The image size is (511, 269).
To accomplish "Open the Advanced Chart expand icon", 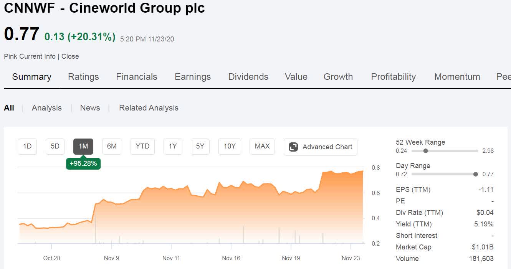I will tap(293, 147).
